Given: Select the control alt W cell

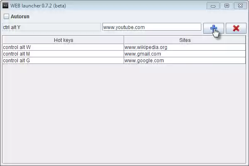Looking at the screenshot, I should tap(63, 47).
